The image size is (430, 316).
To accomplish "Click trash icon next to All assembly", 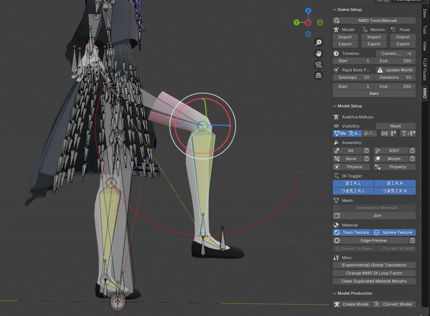I will tap(367, 151).
